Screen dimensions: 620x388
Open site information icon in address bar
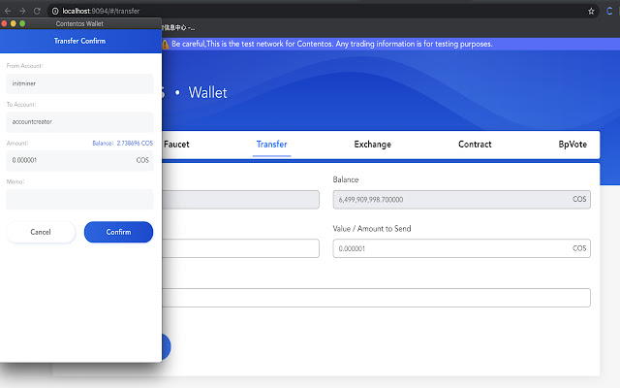pos(55,11)
